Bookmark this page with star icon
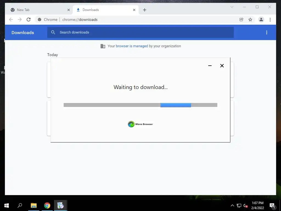The image size is (281, 211). [x=250, y=20]
